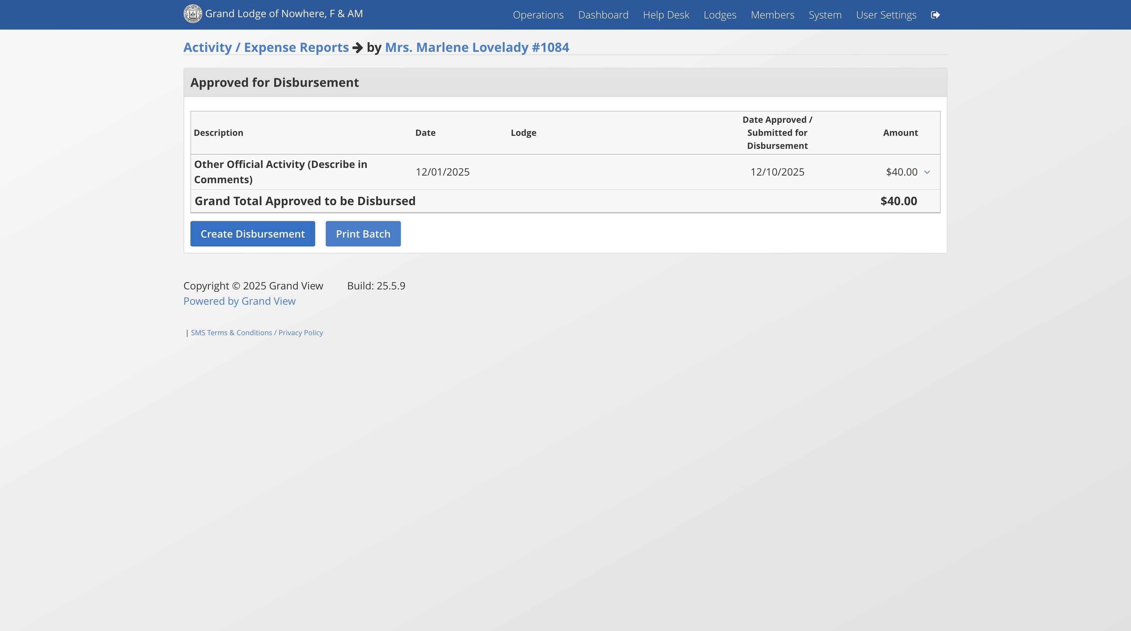
Task: Click the Date Approved / Submitted header
Action: tap(777, 133)
